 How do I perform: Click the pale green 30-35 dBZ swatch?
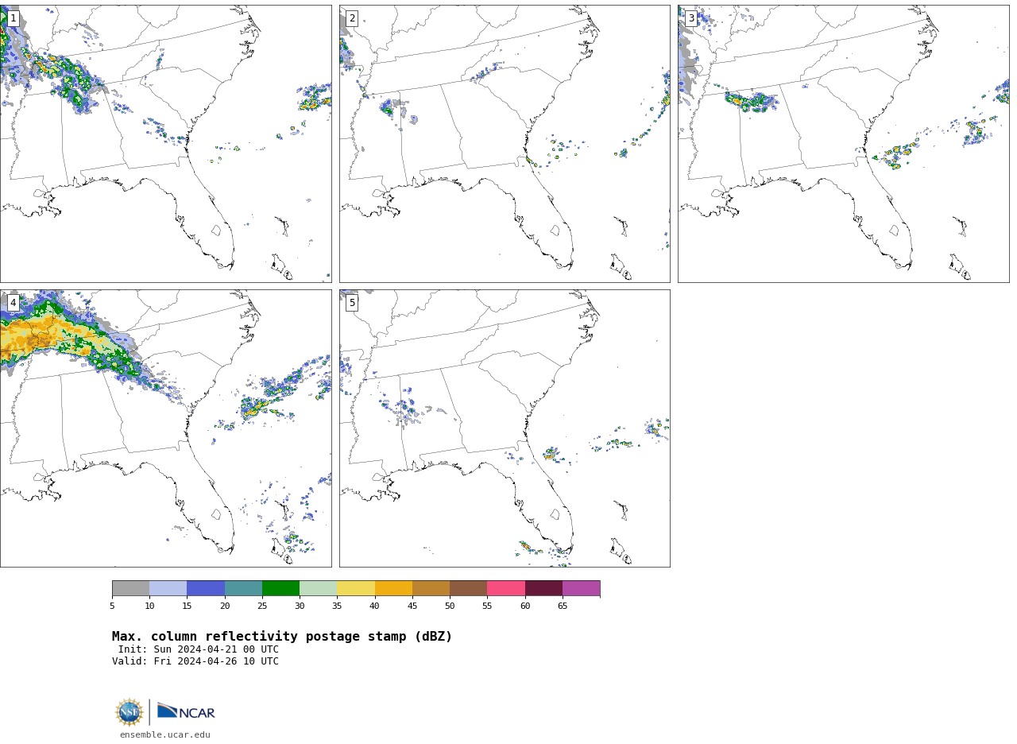(x=318, y=588)
